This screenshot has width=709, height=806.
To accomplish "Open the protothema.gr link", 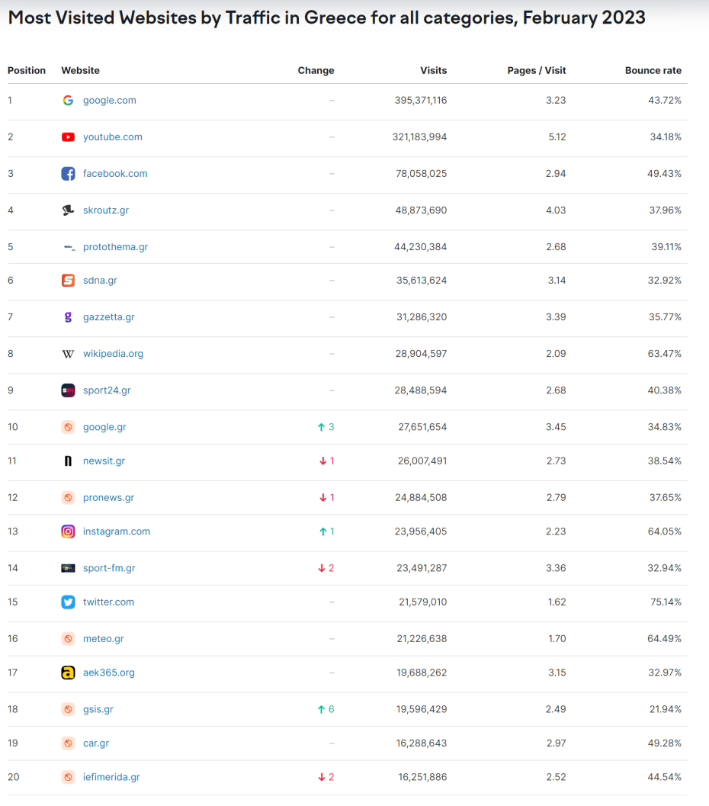I will [116, 247].
